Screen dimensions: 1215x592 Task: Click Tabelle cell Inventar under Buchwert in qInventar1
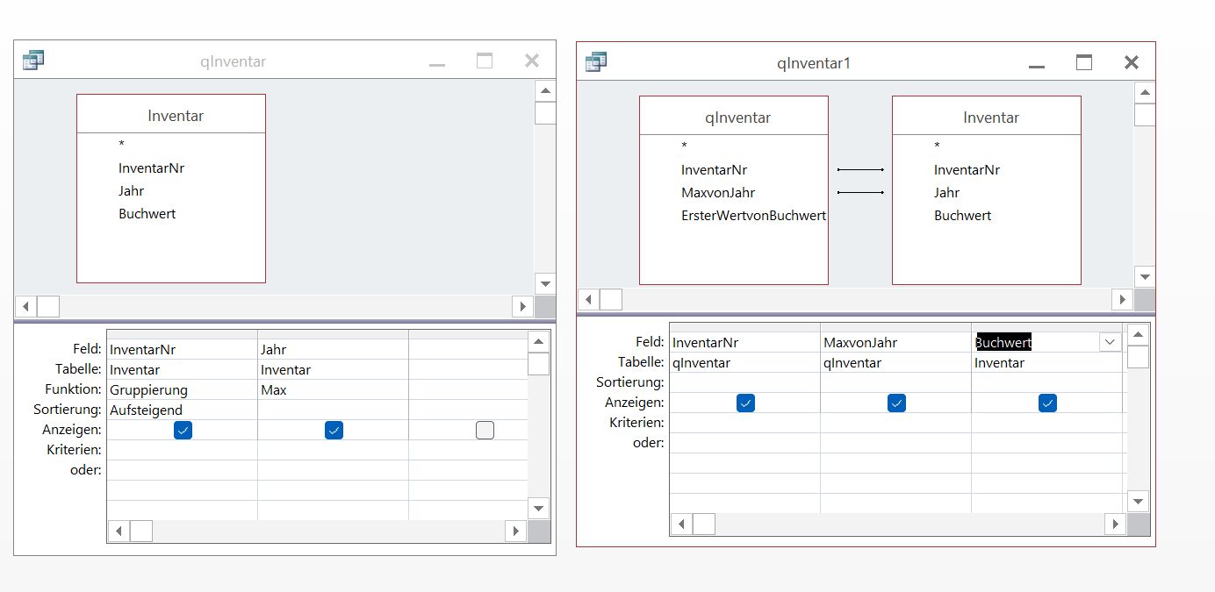(1046, 362)
